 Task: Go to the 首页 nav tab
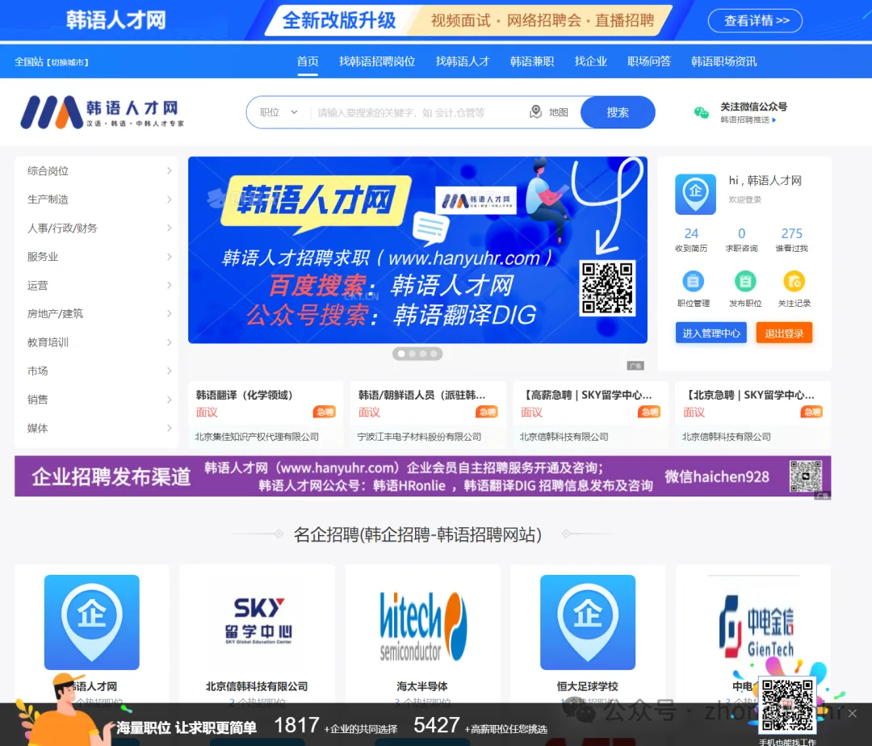308,61
